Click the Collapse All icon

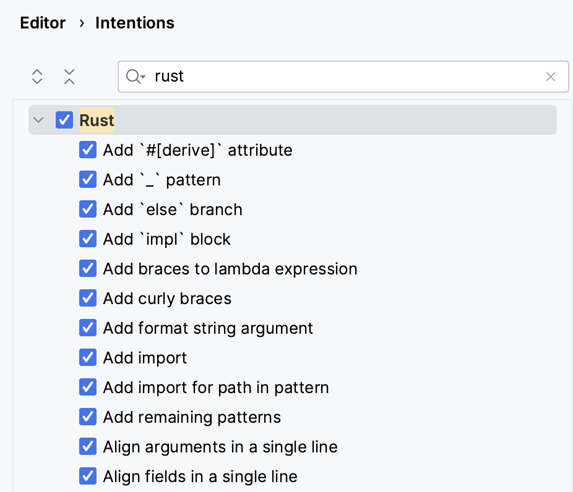coord(69,77)
